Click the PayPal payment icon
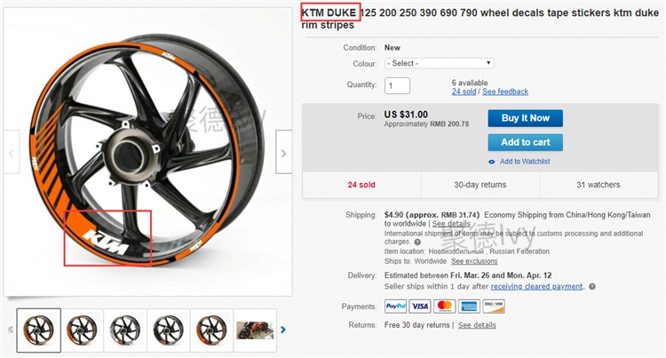666x358 pixels. [395, 306]
